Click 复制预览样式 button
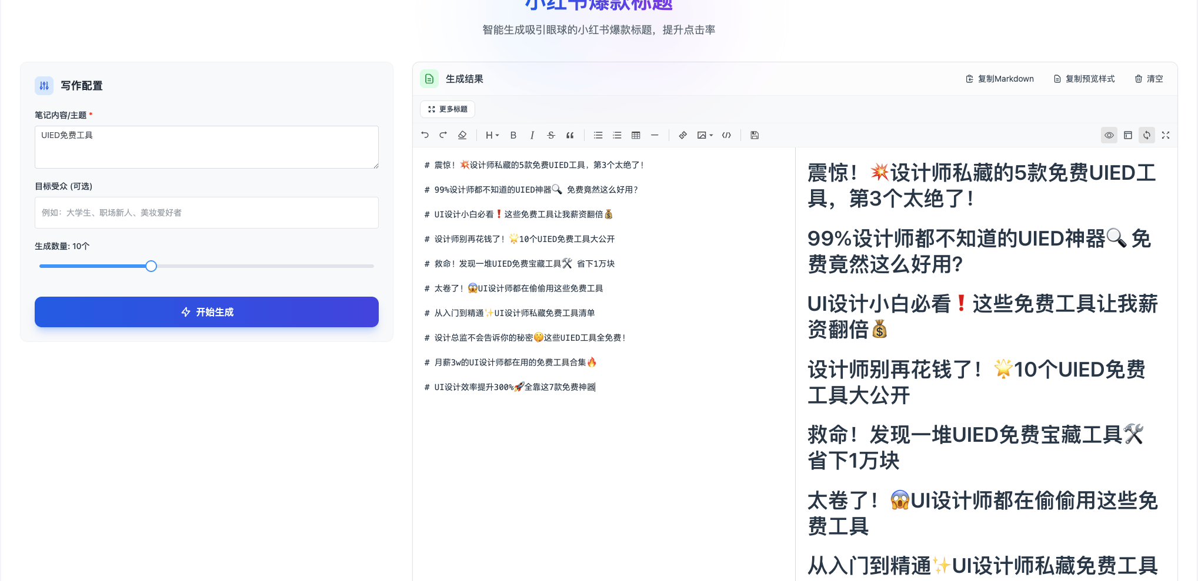The width and height of the screenshot is (1198, 581). click(x=1084, y=79)
